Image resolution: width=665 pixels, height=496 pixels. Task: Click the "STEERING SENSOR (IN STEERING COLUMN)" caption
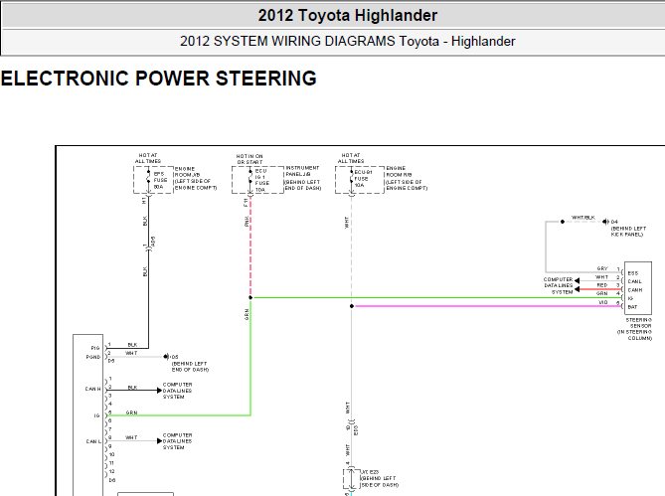point(634,329)
